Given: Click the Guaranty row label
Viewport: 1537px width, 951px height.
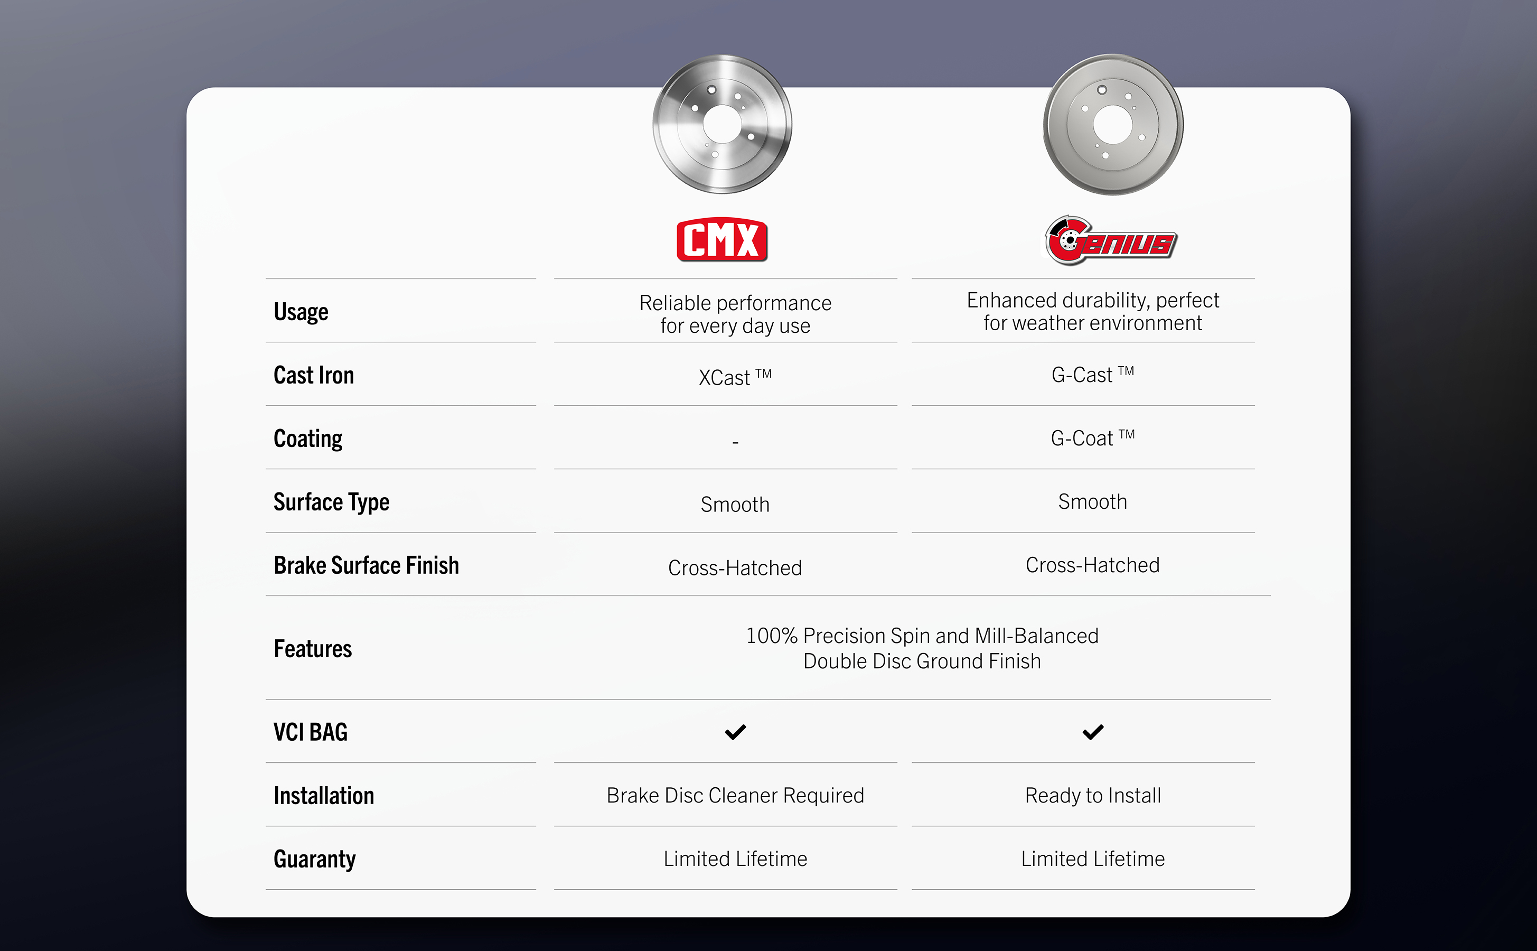Looking at the screenshot, I should coord(314,860).
